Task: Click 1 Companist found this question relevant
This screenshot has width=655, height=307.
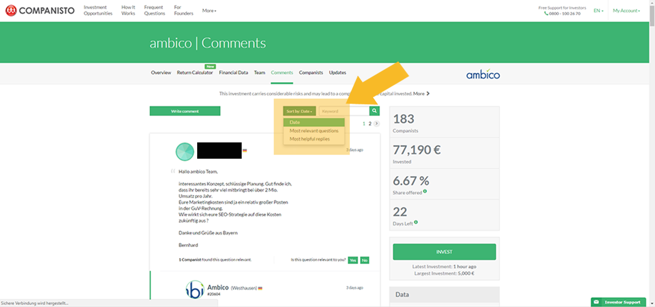Action: click(215, 260)
